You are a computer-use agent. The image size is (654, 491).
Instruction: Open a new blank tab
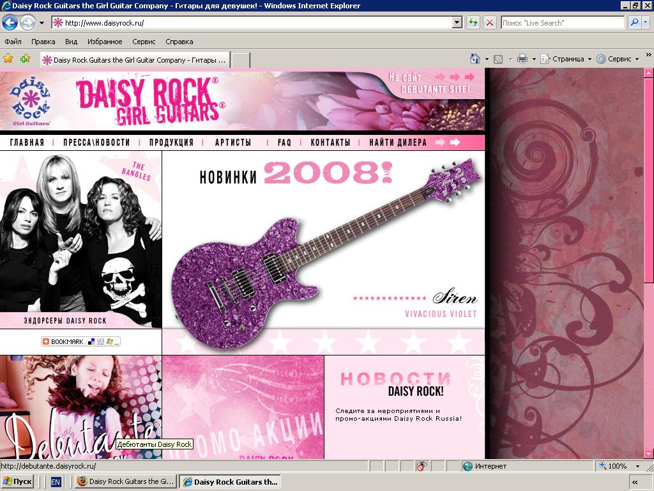(x=241, y=59)
